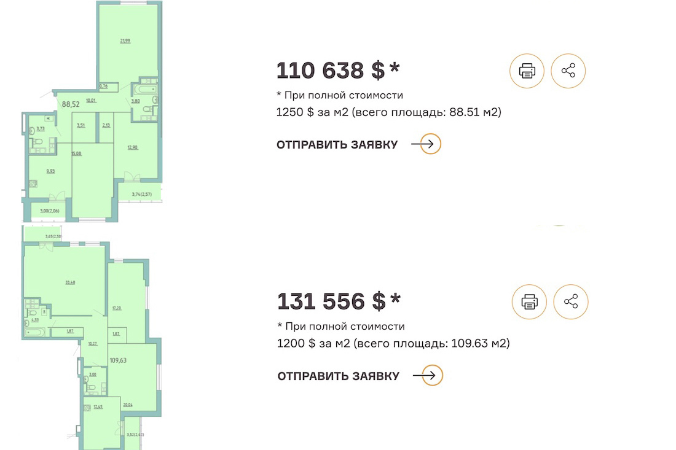
Task: Click the circled arrow for the 109.63 m2 apartment
Action: tap(433, 376)
